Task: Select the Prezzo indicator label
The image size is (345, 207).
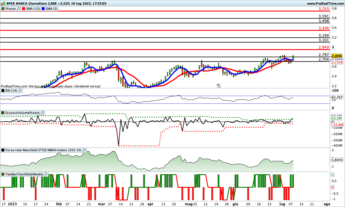Action: pos(11,9)
